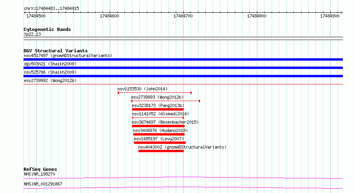This screenshot has height=193, width=354.
Task: Open nsv525786 (Shaikh2009) variant label
Action: tap(50, 72)
